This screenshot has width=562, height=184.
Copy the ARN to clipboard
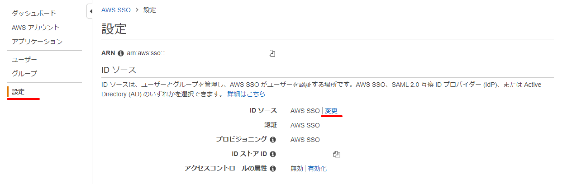272,53
